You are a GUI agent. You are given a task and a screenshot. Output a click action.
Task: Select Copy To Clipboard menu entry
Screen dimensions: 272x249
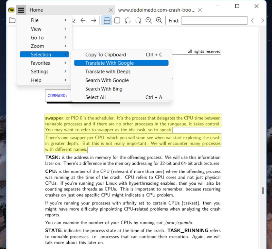click(105, 54)
